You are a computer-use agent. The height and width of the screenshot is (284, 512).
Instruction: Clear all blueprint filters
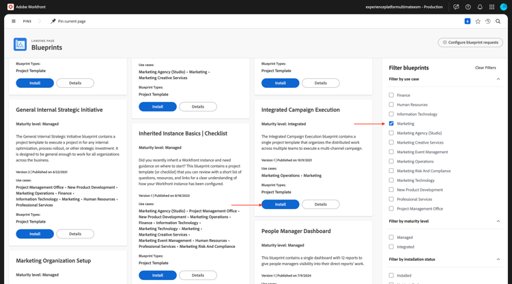(x=485, y=67)
